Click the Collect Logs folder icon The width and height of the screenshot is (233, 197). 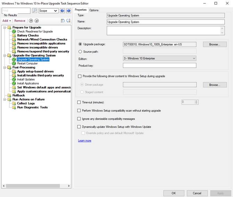(14, 104)
